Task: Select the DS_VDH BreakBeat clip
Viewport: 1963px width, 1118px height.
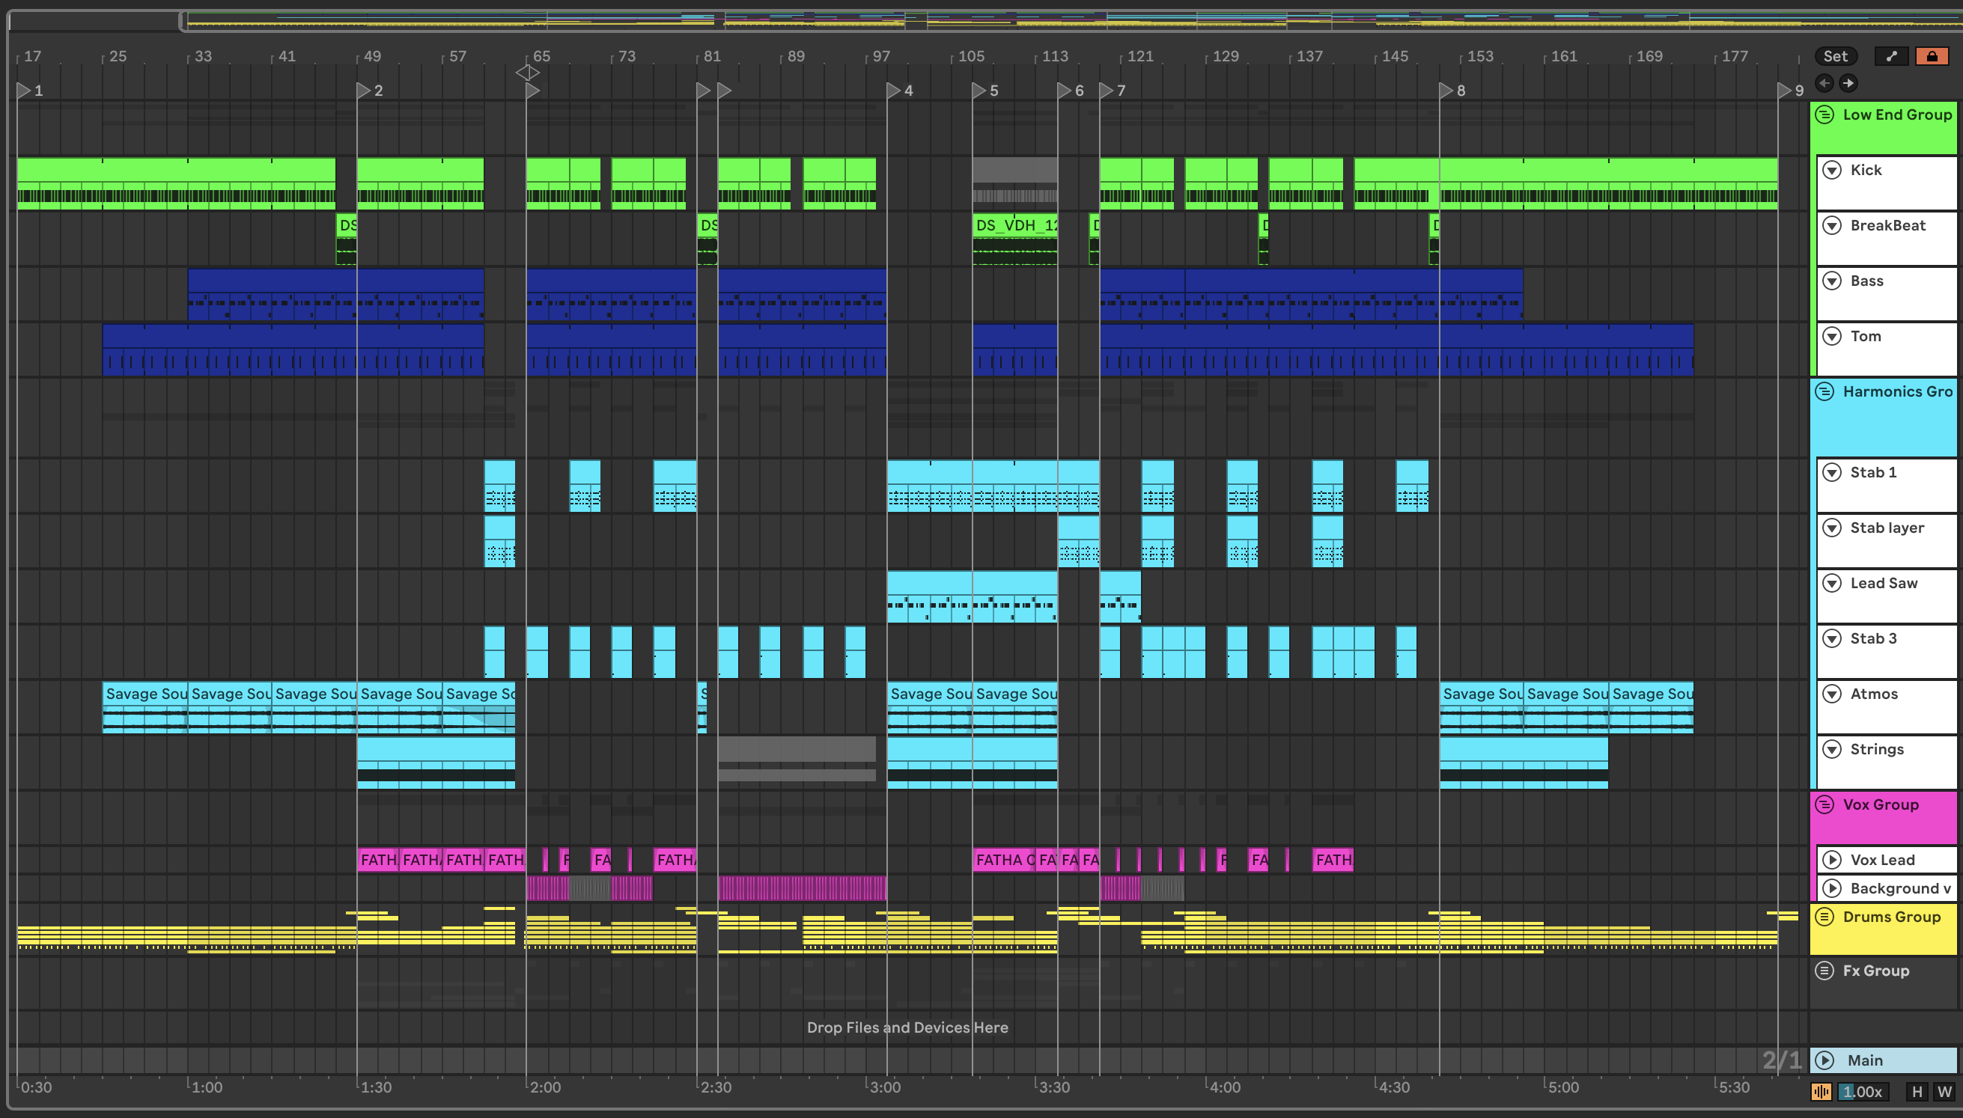Action: coord(1014,226)
